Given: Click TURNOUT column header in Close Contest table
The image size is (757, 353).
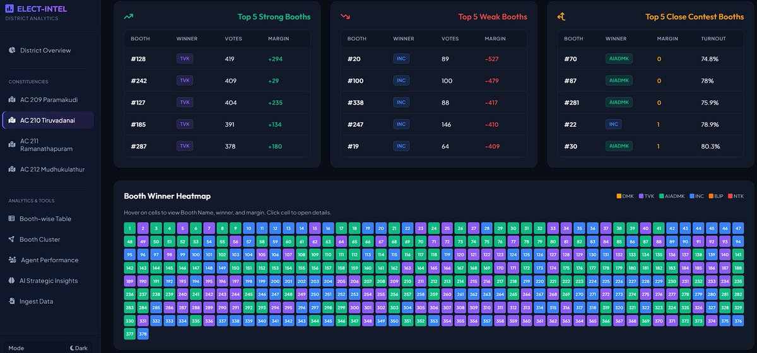Looking at the screenshot, I should pos(713,39).
